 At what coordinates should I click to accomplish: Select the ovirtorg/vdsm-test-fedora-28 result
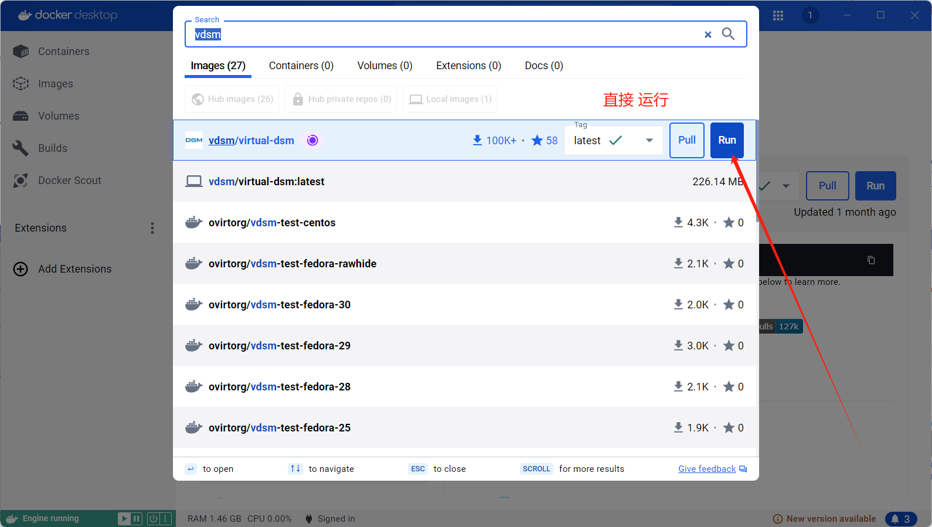pyautogui.click(x=464, y=386)
